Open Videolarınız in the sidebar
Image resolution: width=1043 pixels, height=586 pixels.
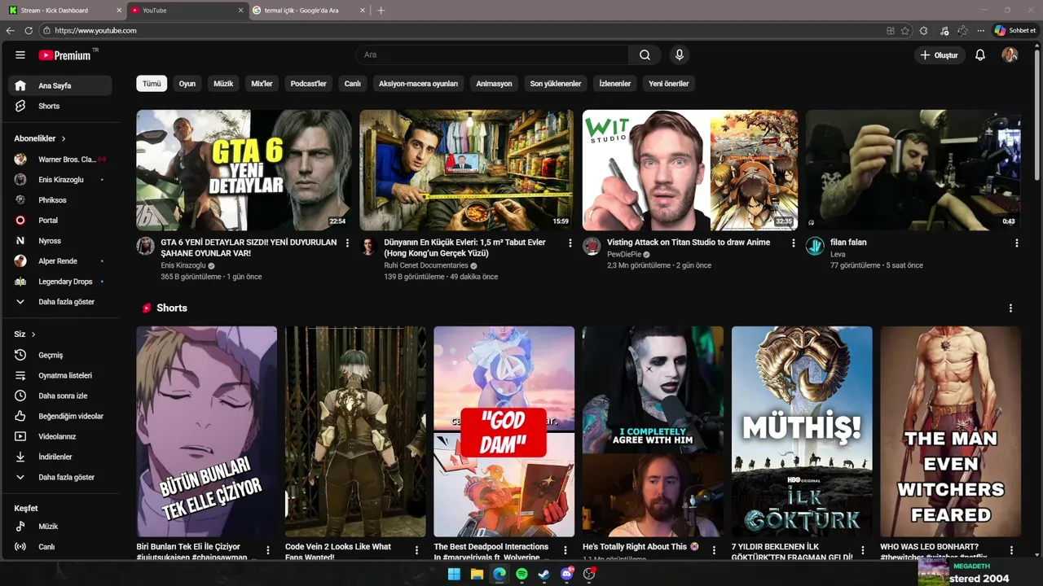pyautogui.click(x=60, y=436)
